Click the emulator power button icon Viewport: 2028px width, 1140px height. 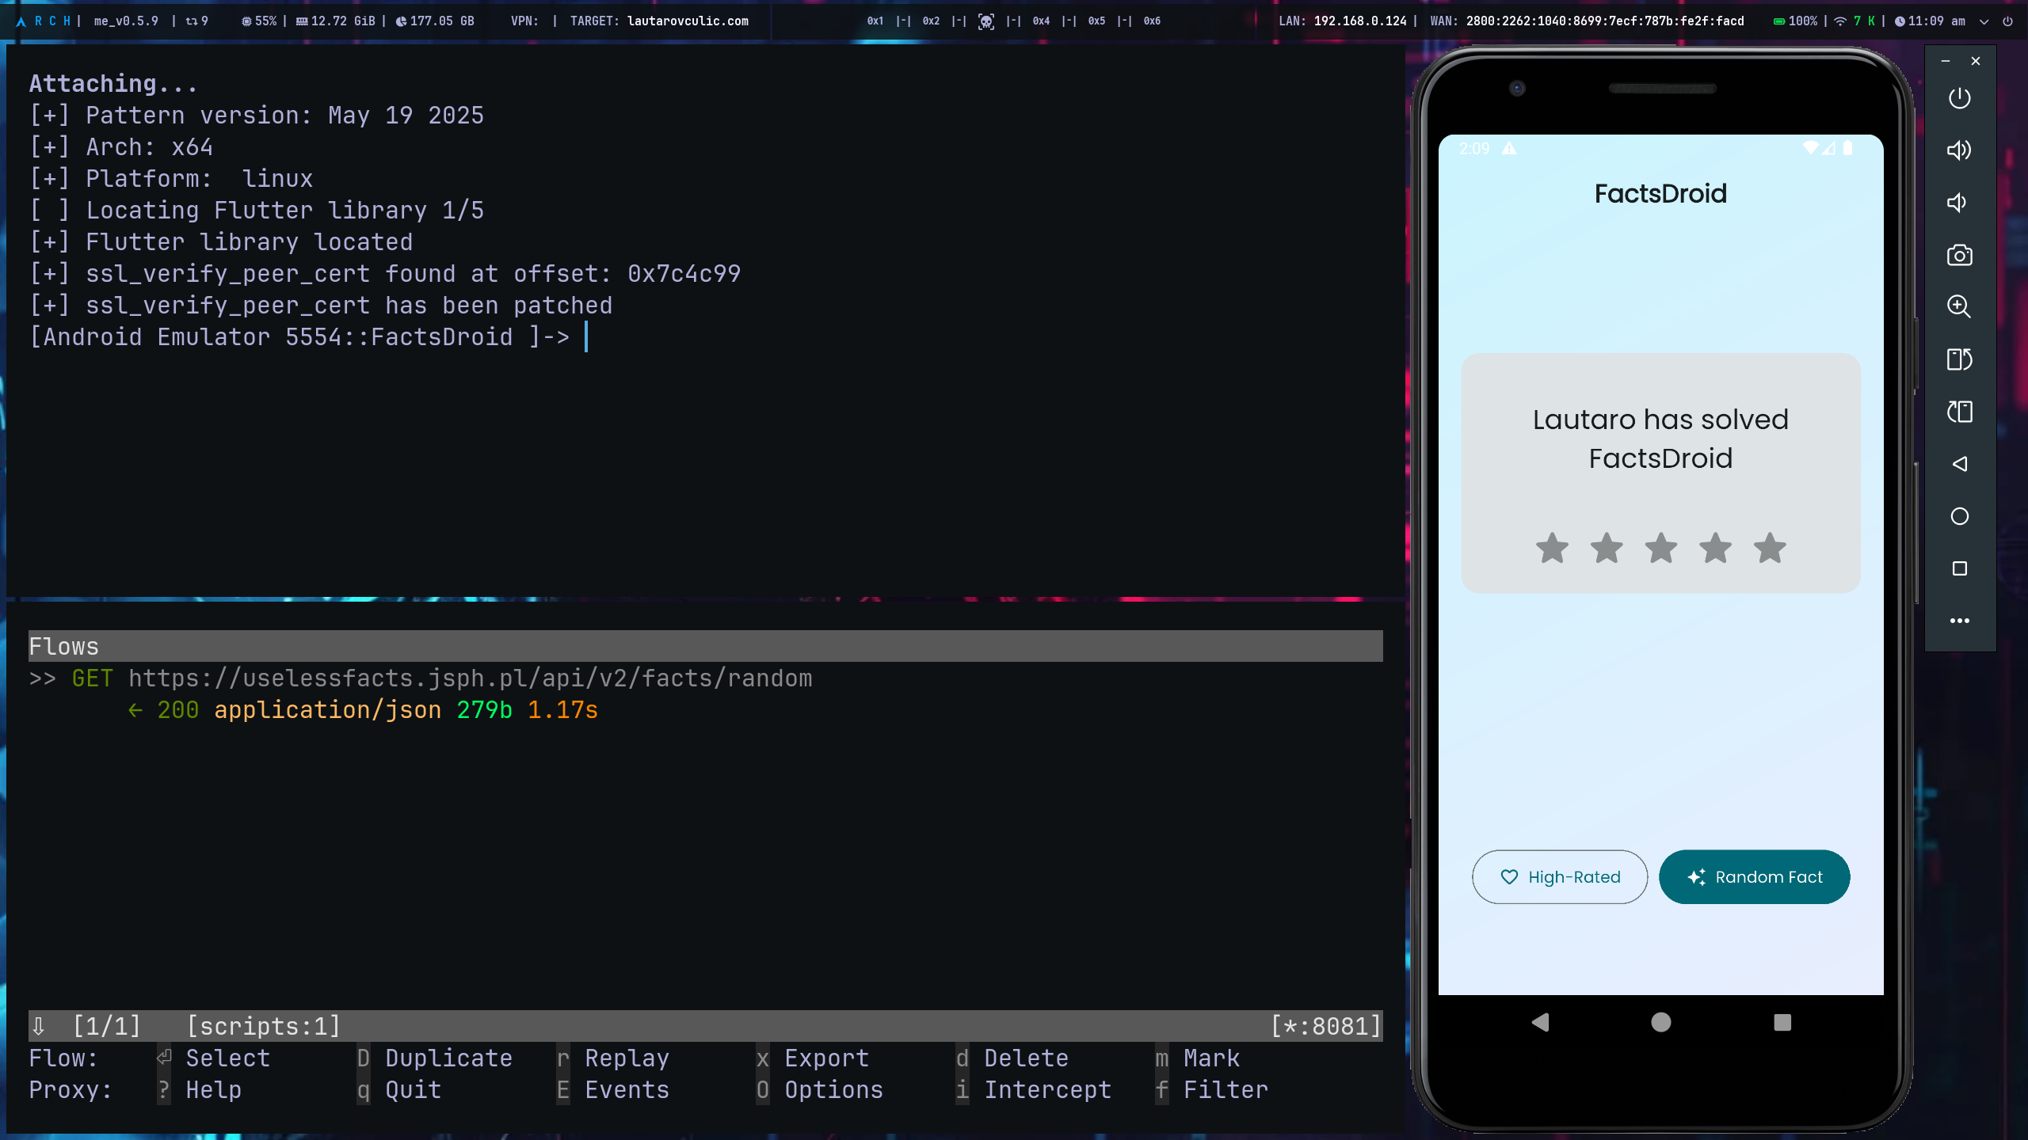pos(1959,98)
